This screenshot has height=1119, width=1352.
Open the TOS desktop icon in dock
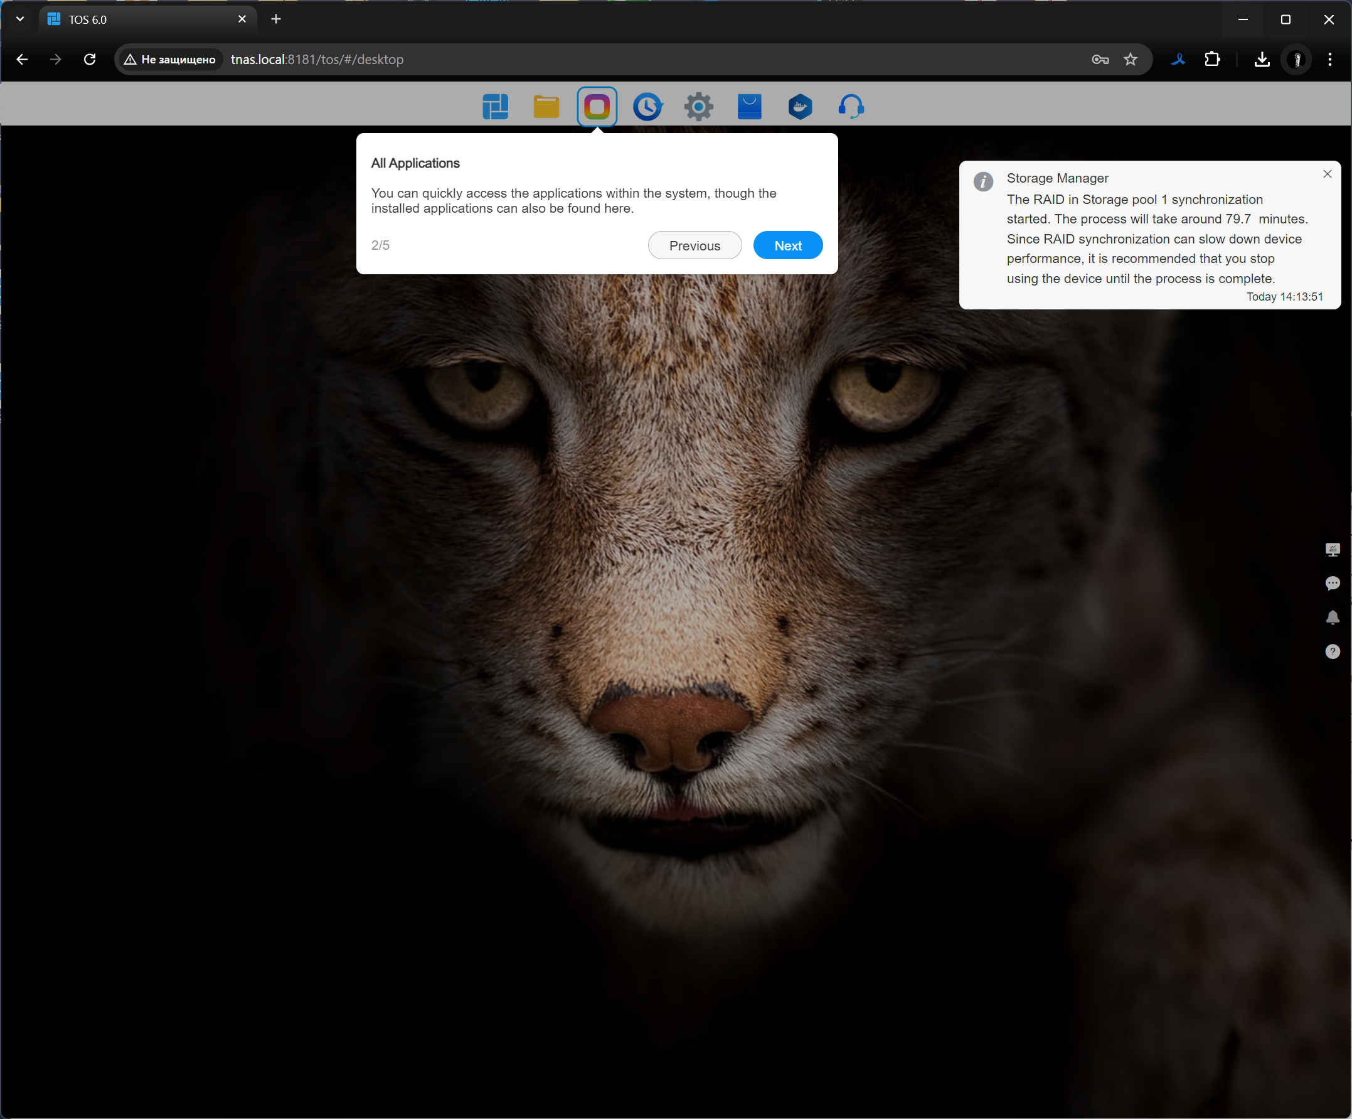495,106
